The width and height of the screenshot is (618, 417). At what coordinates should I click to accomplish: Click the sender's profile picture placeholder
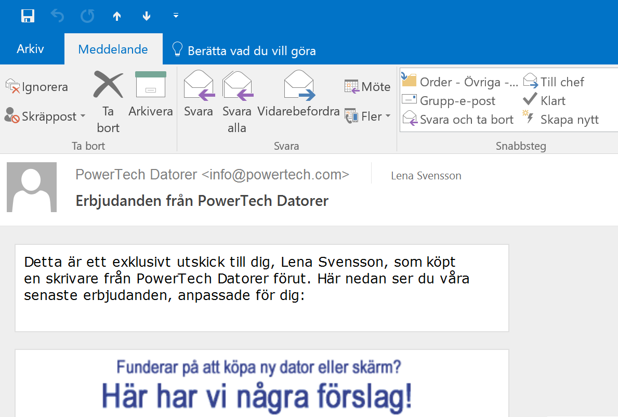tap(32, 187)
